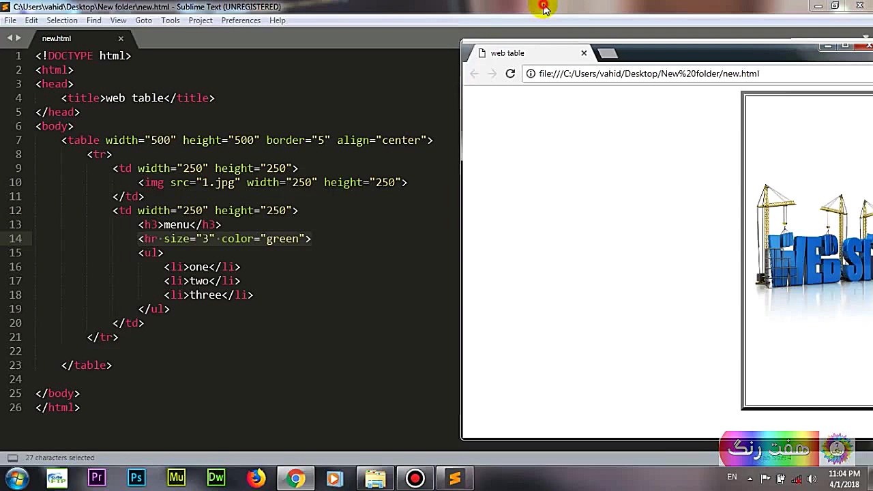View site information icon in address bar

(531, 74)
